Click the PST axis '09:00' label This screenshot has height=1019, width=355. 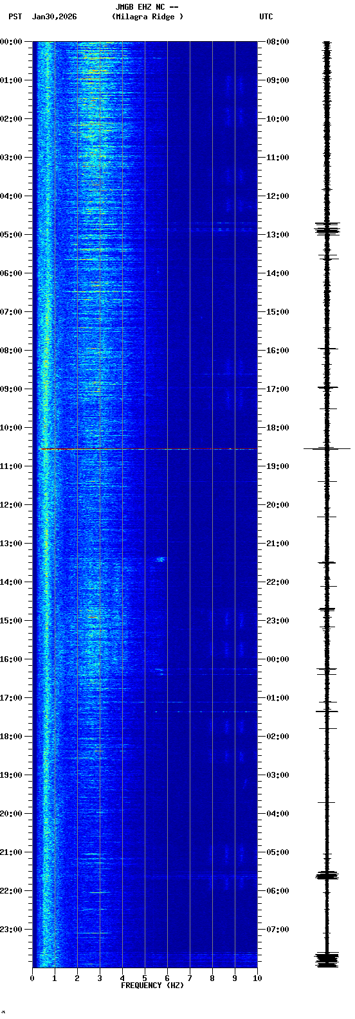(11, 389)
